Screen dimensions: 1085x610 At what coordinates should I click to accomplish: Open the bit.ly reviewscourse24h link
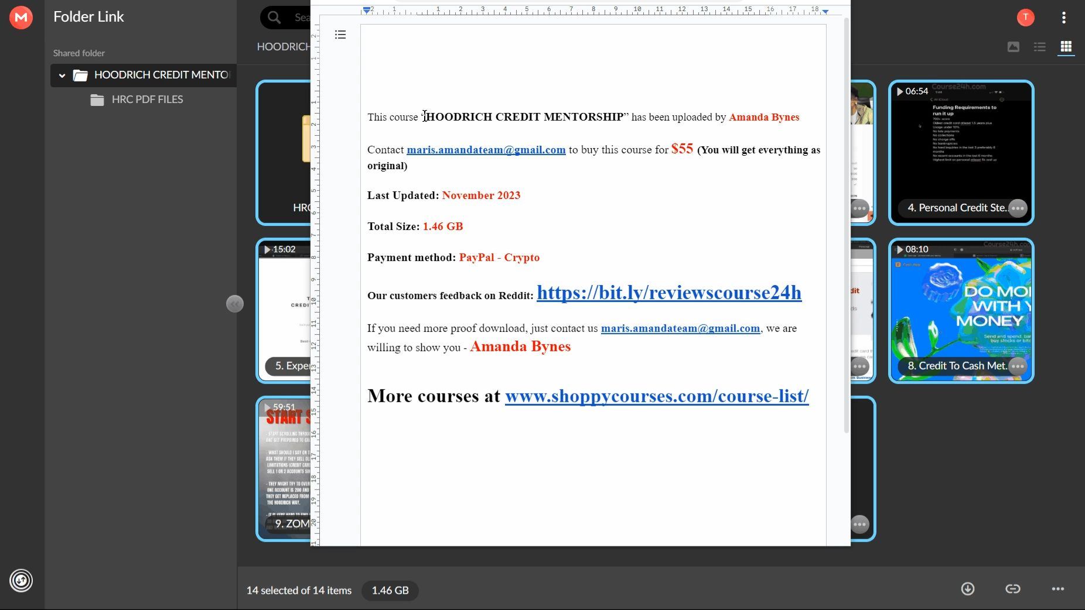pyautogui.click(x=668, y=293)
